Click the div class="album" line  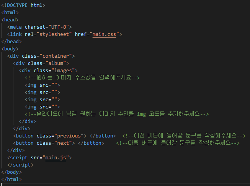[41, 63]
